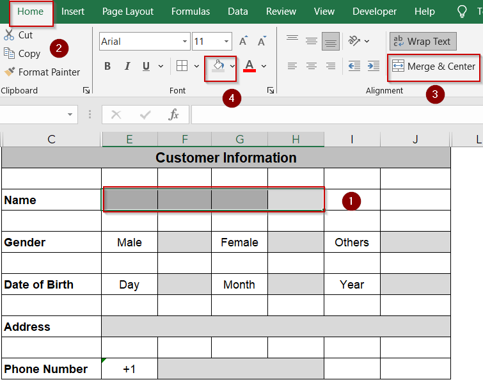The width and height of the screenshot is (483, 382).
Task: Align text to the right
Action: (x=331, y=66)
